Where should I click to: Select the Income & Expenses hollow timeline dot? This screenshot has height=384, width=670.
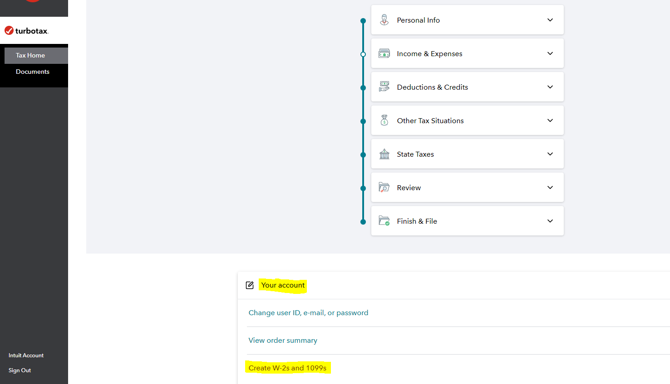tap(363, 54)
